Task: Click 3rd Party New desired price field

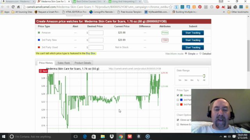Action: [x=96, y=40]
